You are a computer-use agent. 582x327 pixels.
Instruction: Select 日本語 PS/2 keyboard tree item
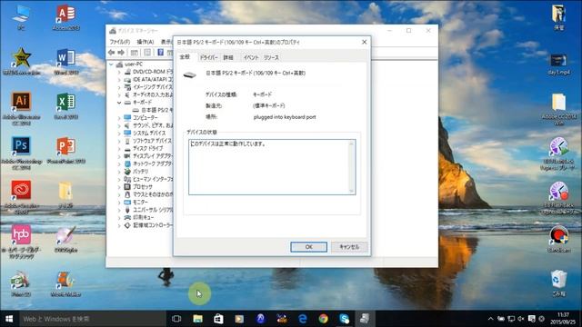[153, 110]
